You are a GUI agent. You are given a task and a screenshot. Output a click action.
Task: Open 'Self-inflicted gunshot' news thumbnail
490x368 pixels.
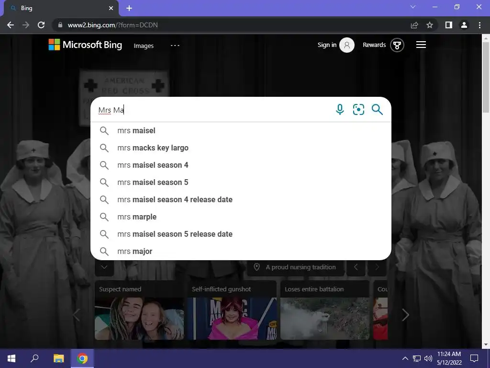[232, 310]
